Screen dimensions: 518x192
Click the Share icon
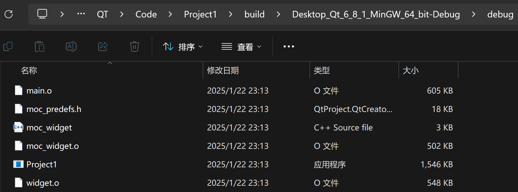[x=103, y=46]
